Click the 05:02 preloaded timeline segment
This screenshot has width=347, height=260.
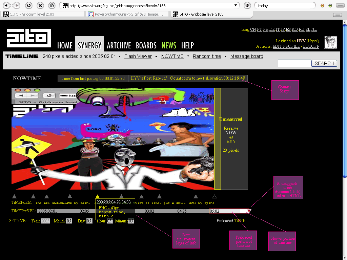tap(225, 211)
